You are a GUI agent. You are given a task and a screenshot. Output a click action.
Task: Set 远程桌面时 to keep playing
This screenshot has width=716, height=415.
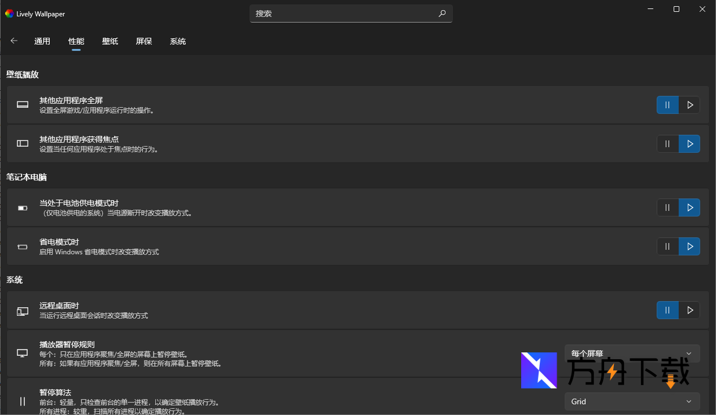[x=689, y=310]
